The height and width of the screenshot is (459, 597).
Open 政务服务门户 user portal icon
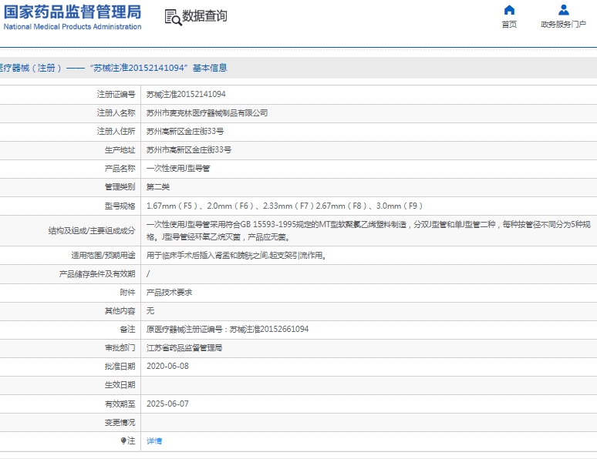(564, 10)
